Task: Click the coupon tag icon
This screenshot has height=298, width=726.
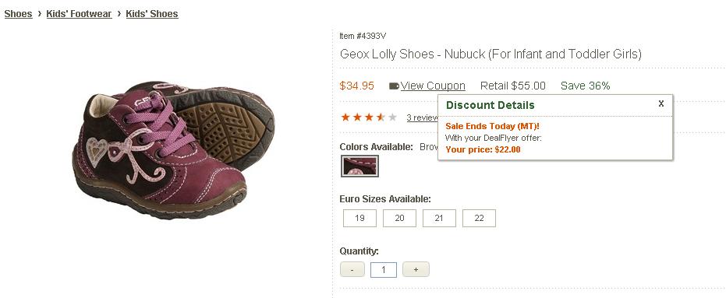Action: (394, 86)
